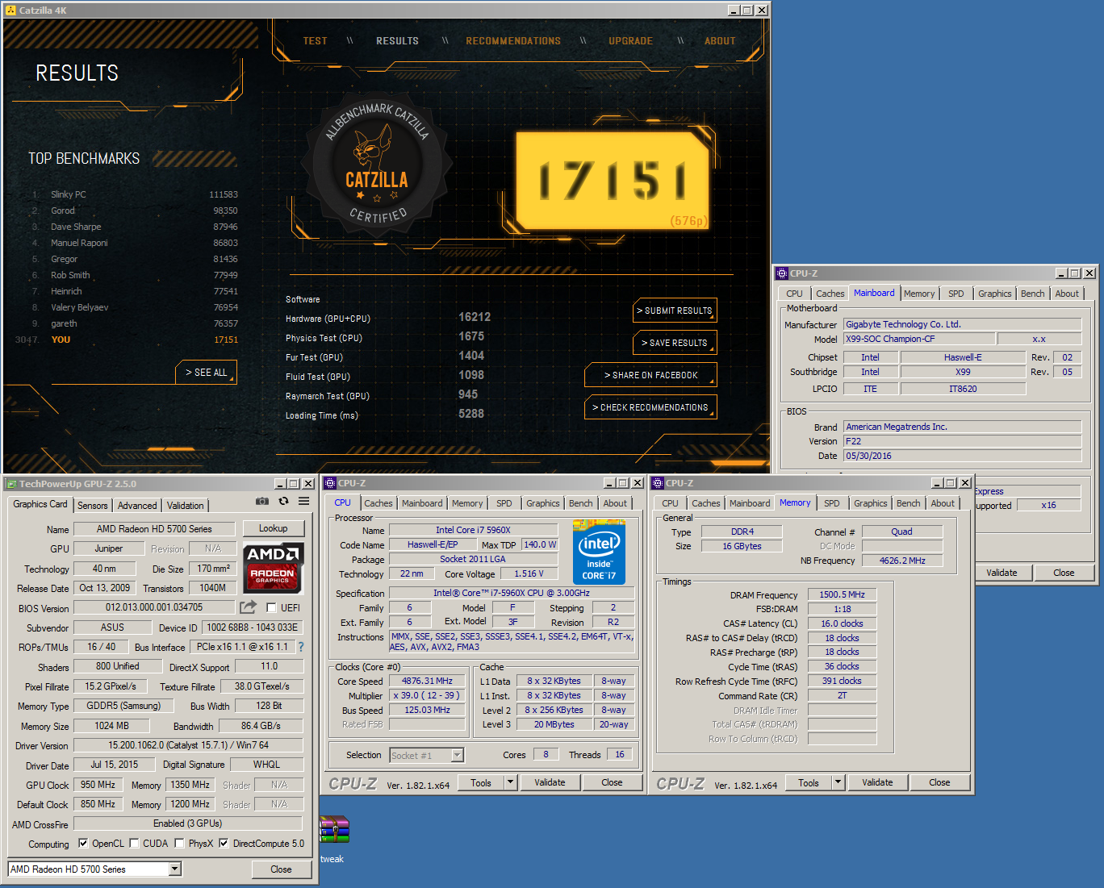1104x888 pixels.
Task: Switch to the Advanced tab in GPU-Z
Action: pyautogui.click(x=137, y=506)
